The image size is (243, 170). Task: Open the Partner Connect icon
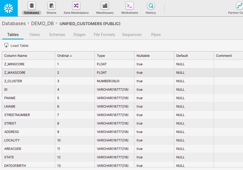coord(240,6)
